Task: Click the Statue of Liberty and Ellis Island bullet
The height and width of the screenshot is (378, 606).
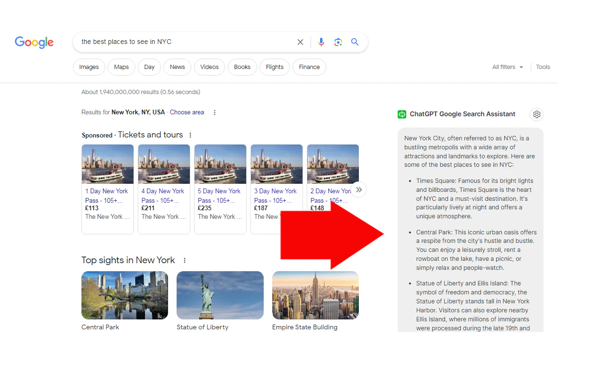Action: pos(473,306)
